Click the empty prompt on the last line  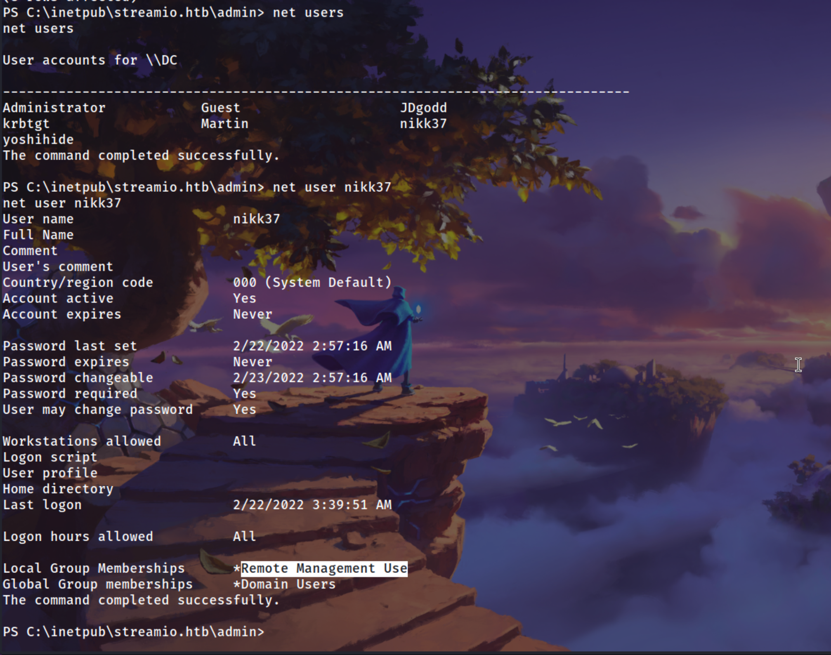click(133, 632)
